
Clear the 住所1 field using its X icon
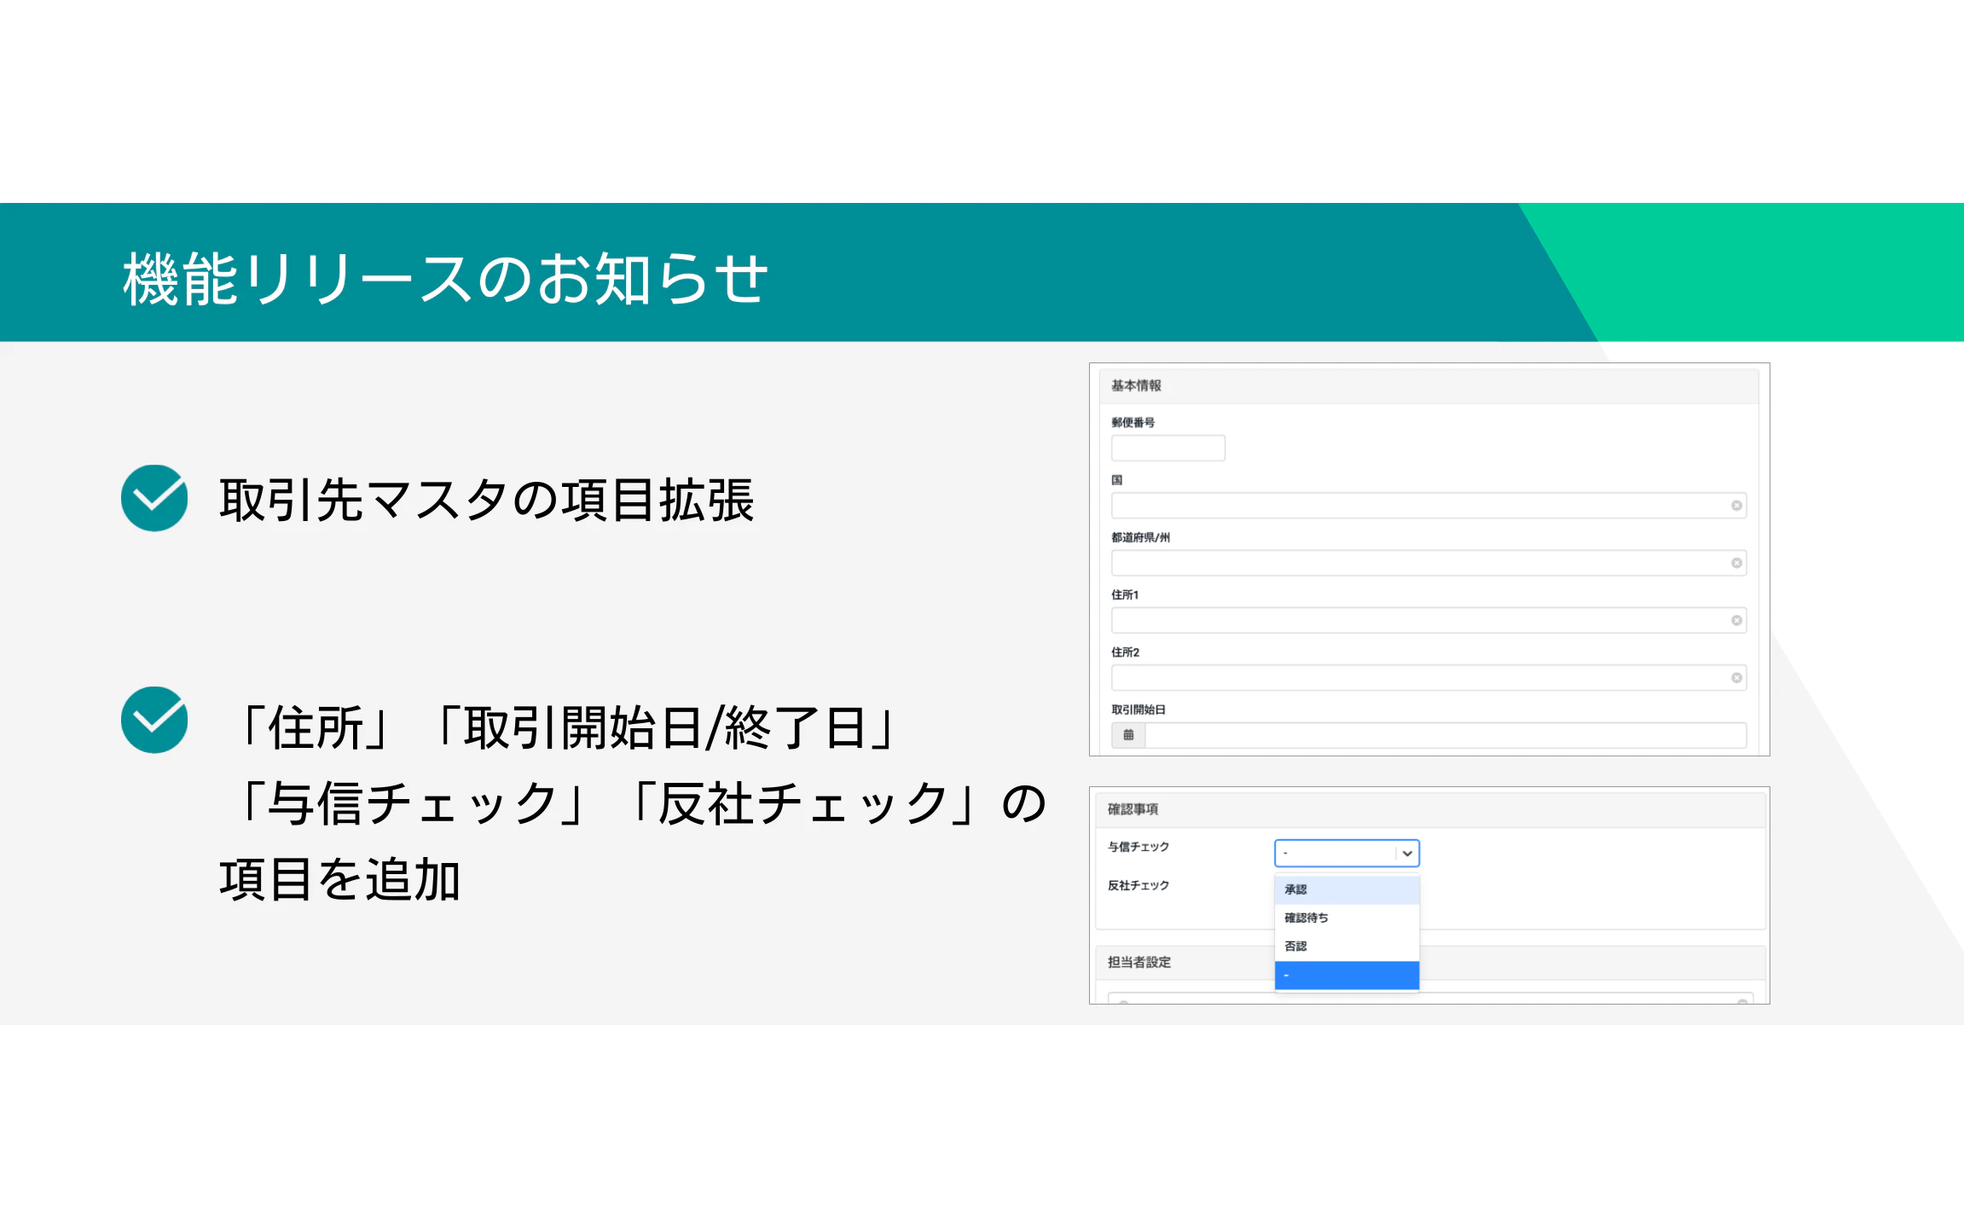pos(1735,620)
